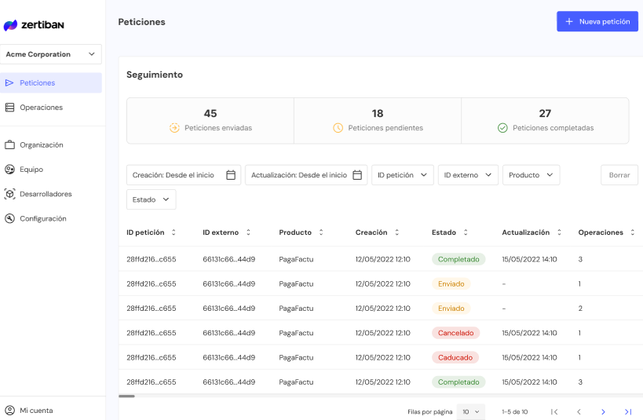Open the Producto filter dropdown
Viewport: 643px width, 420px height.
pos(531,175)
